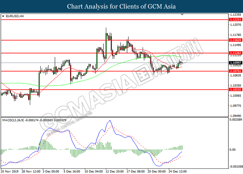Click the 1.10065 price scale value
This screenshot has height=174, width=243.
coord(236,96)
